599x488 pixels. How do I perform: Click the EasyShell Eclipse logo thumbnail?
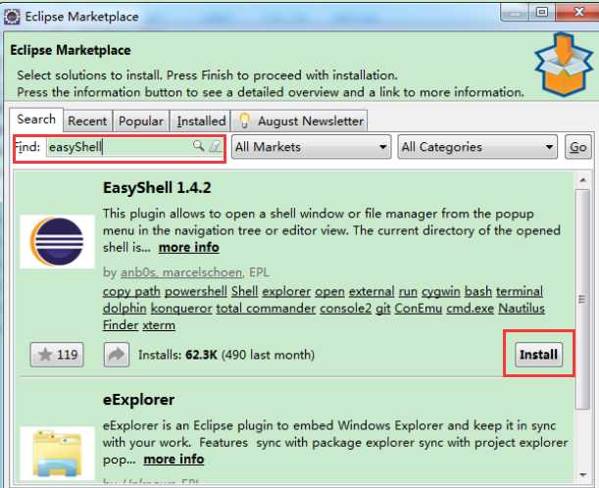(x=57, y=242)
